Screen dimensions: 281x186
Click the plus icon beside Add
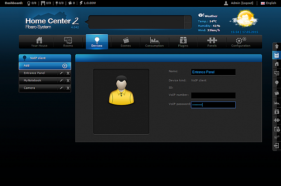click(x=65, y=66)
